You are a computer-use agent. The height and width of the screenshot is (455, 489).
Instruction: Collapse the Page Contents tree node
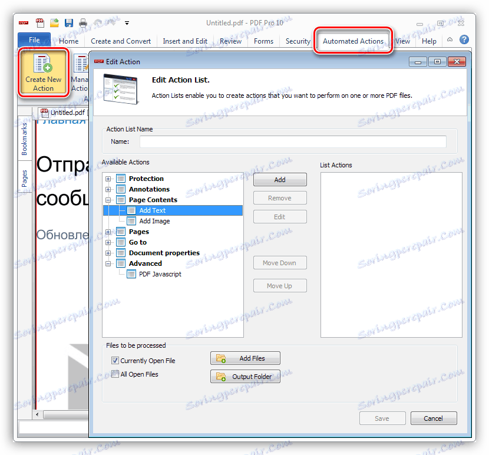(x=108, y=200)
